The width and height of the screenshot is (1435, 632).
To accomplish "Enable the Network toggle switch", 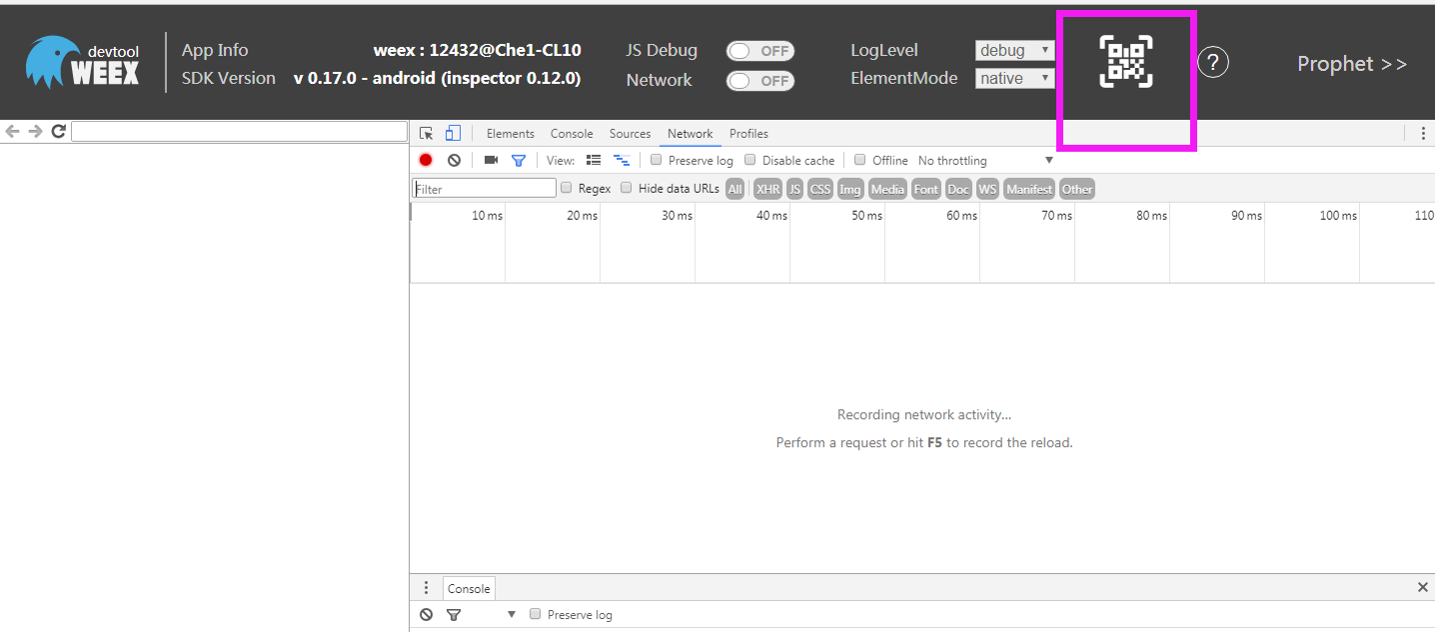I will pyautogui.click(x=759, y=81).
